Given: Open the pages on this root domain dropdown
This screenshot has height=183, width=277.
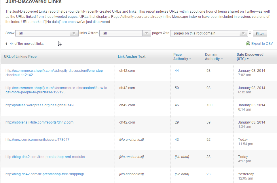Looking at the screenshot, I should (x=209, y=33).
